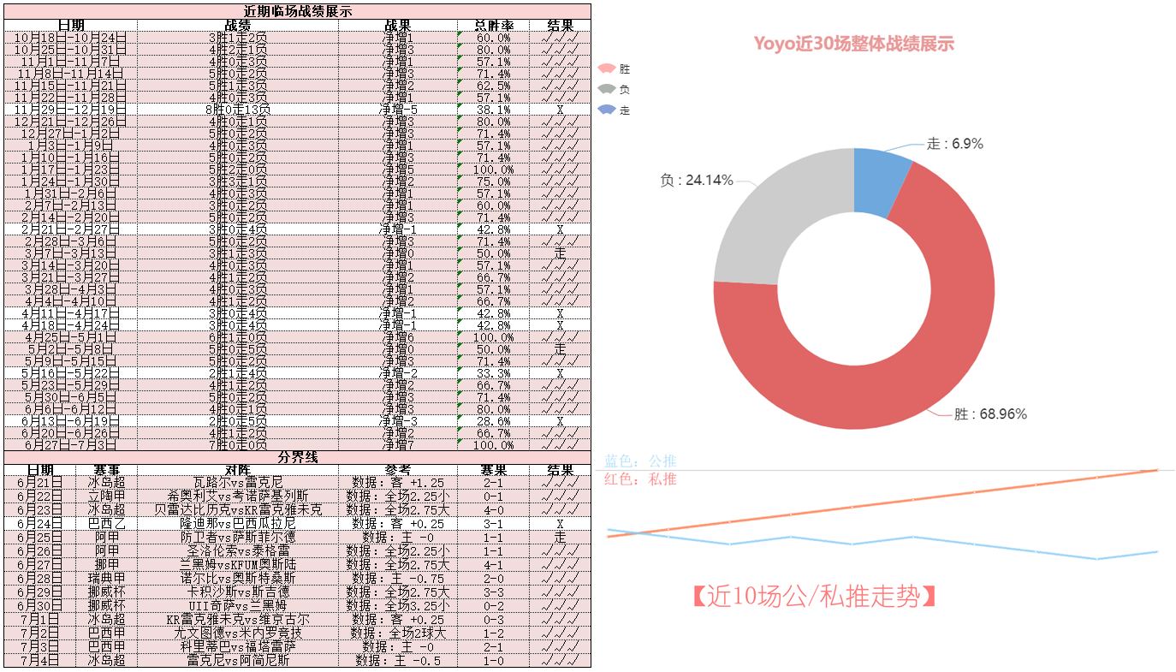The height and width of the screenshot is (672, 1176).
Task: Click the checkmarks result for 7月4日 match
Action: point(560,660)
